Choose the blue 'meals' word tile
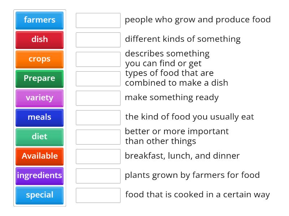Viewport: 289px width, 216px height. [x=39, y=117]
